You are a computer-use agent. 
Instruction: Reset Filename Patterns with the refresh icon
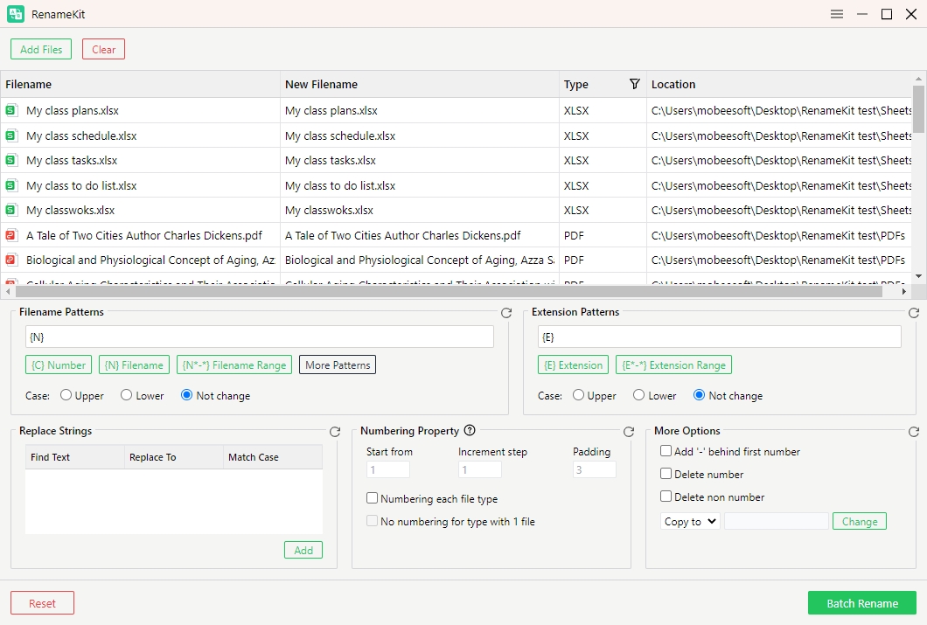click(506, 313)
